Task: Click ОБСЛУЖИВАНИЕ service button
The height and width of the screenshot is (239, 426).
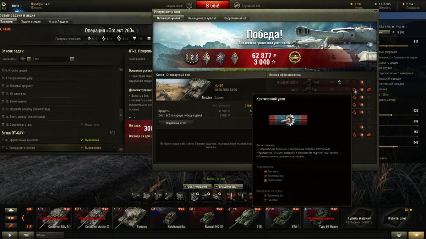Action: click(x=197, y=187)
